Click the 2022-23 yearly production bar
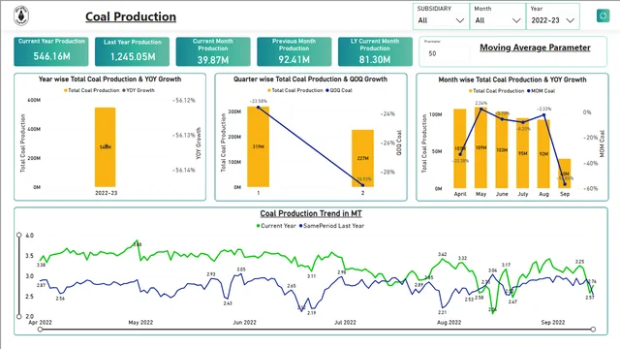 point(106,147)
